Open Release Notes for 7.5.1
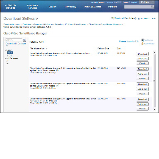159x159 pixels. point(129,41)
